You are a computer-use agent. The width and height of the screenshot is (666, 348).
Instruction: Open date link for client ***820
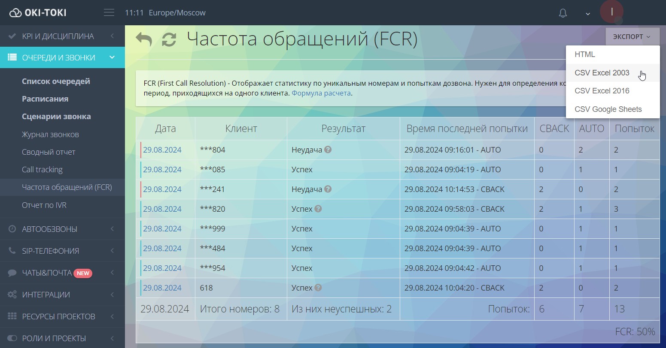(162, 209)
